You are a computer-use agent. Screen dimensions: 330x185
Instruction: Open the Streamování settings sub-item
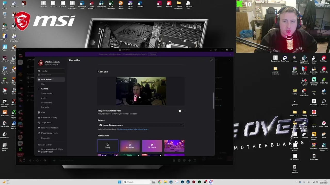click(x=47, y=93)
